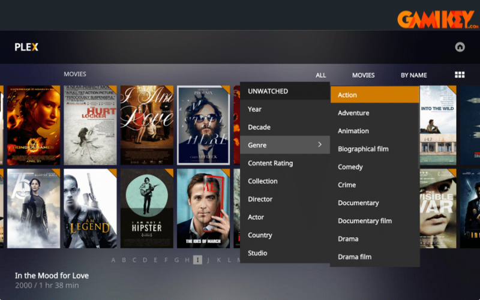Click the MOVIES library title at left
Screen dimensions: 480x300
click(75, 74)
